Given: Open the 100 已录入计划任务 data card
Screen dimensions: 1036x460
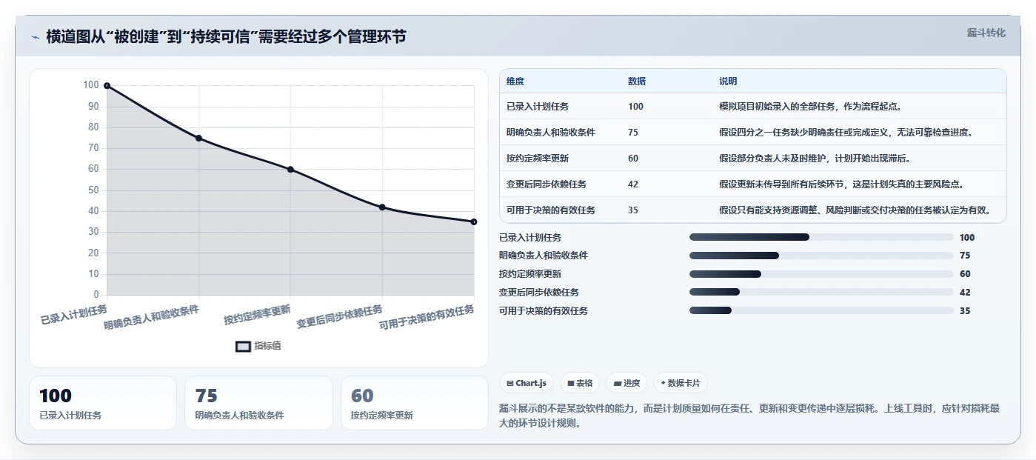Looking at the screenshot, I should point(103,403).
